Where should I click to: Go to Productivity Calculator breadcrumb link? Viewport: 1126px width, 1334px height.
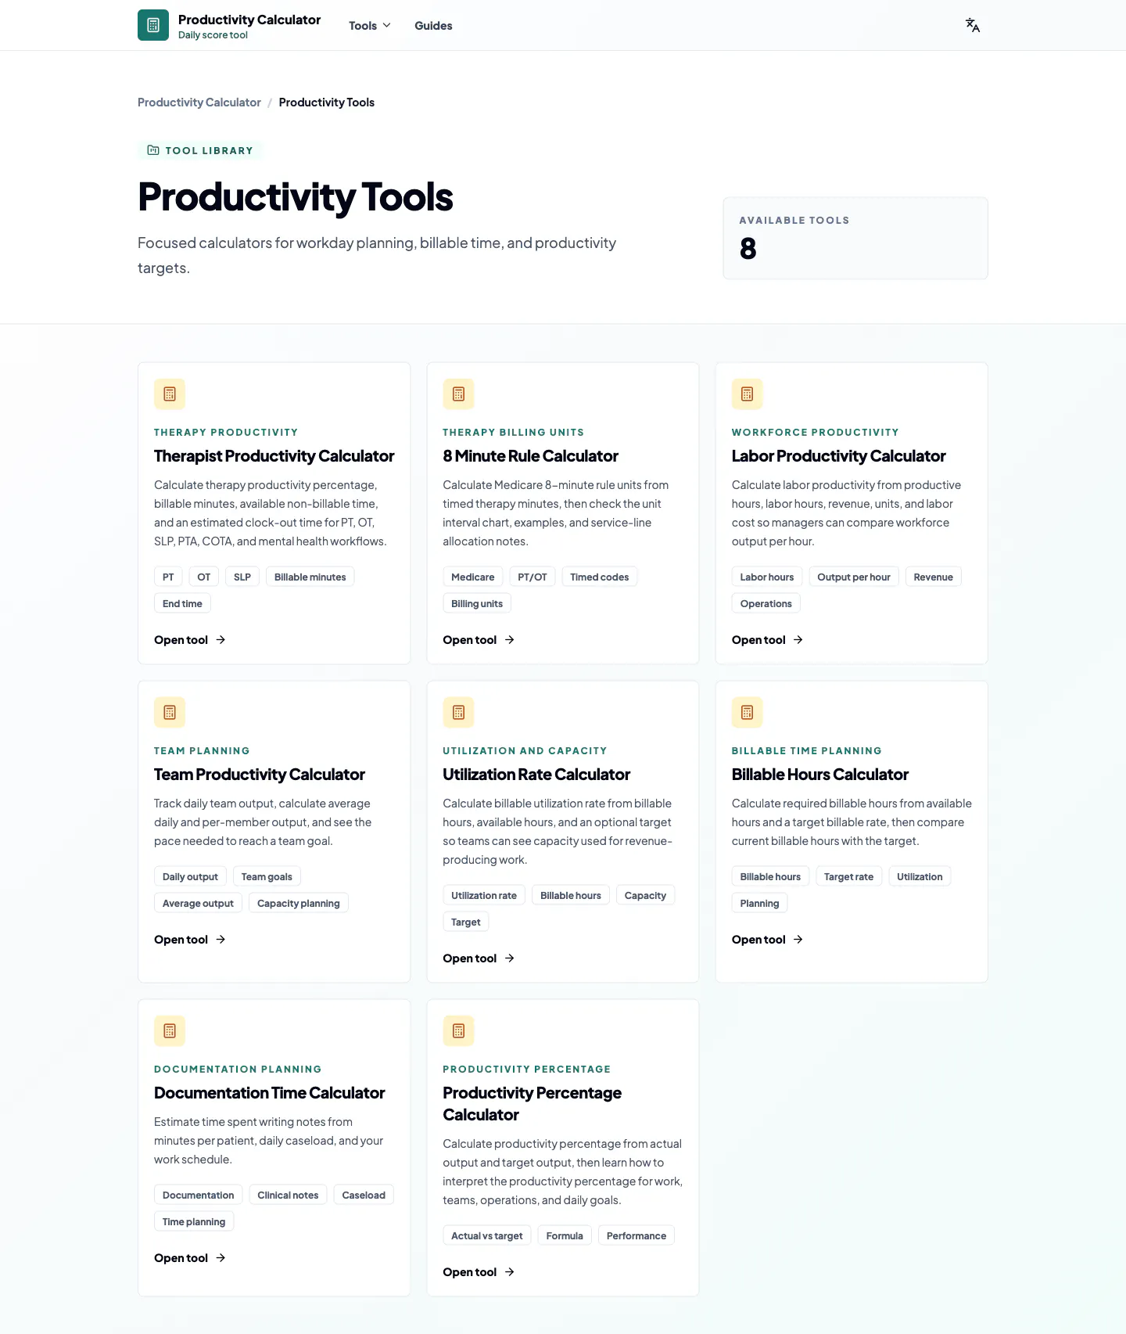tap(199, 102)
